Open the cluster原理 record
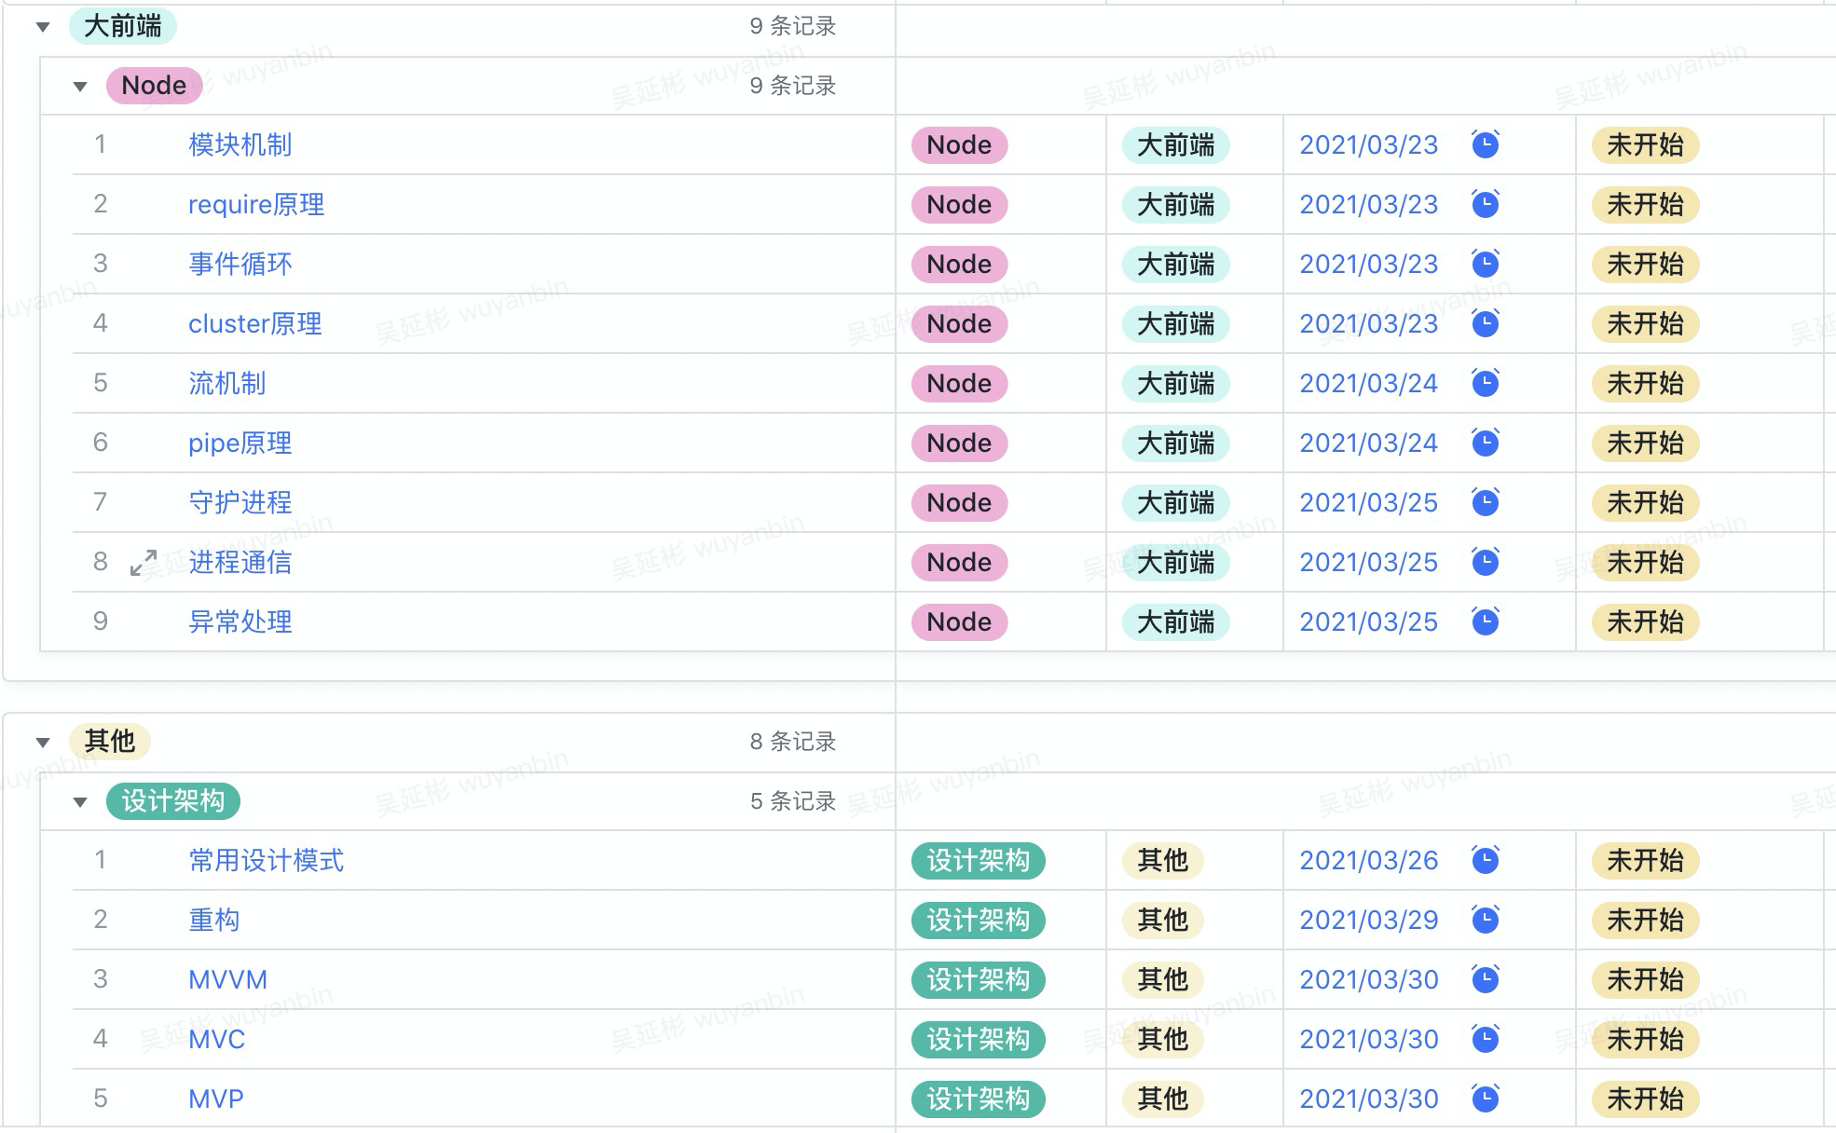 254,323
